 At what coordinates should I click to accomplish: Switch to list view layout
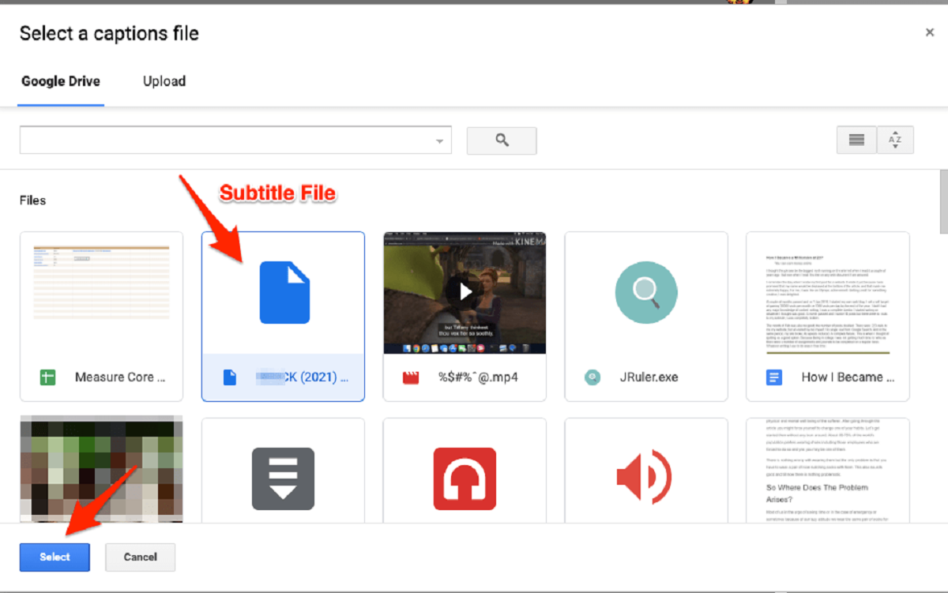pos(856,141)
